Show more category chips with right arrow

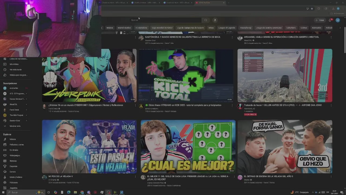pyautogui.click(x=340, y=28)
